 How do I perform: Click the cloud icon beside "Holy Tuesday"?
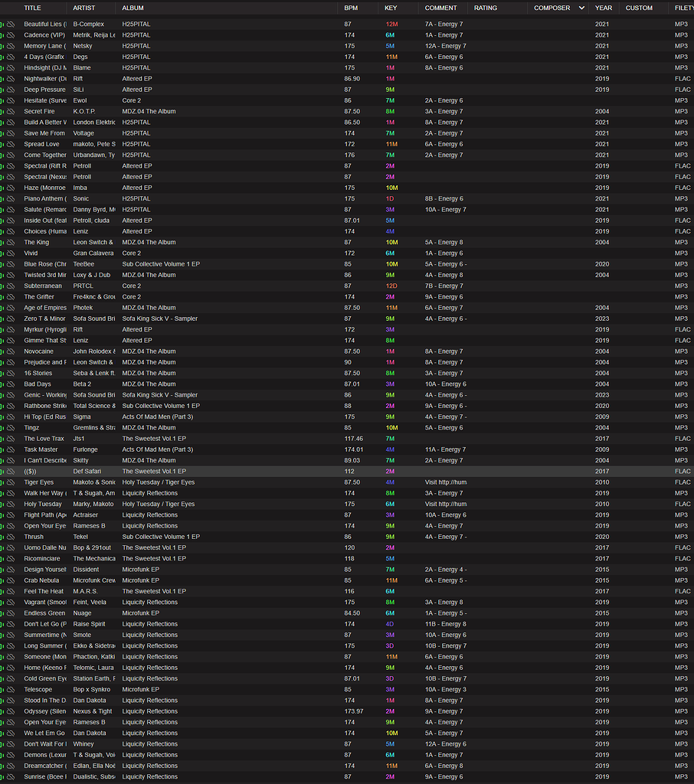click(11, 504)
